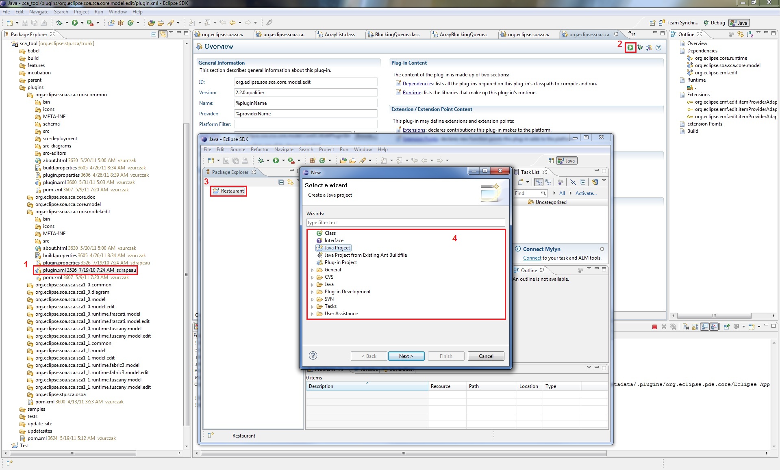Toggle Link with Editor in inner Package Explorer
Screen dimensions: 780x470
[x=290, y=182]
